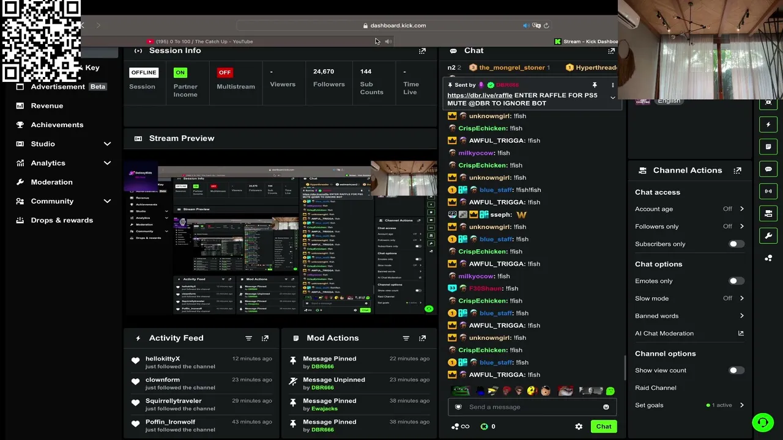Open pinned message options menu
The width and height of the screenshot is (783, 440).
click(x=612, y=85)
